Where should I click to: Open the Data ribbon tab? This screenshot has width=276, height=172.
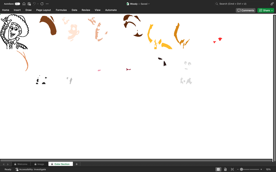[x=74, y=10]
